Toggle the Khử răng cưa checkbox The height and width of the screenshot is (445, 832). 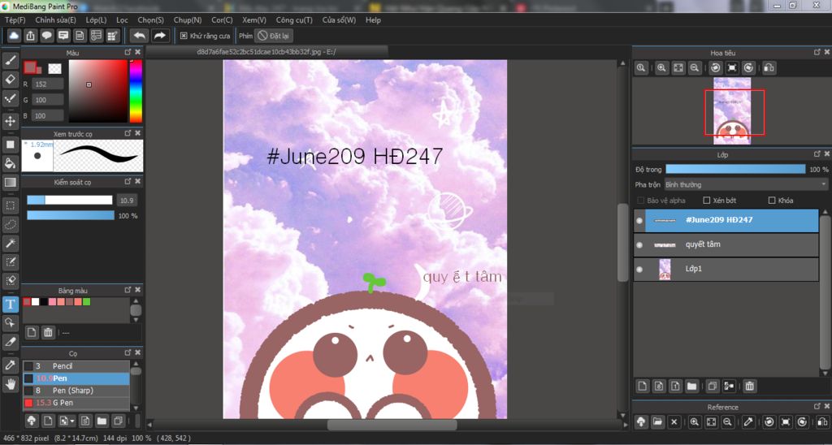click(184, 36)
